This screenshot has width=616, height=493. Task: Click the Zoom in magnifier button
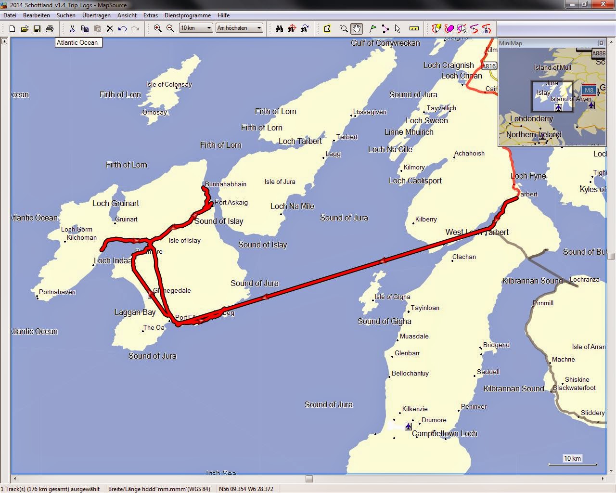(157, 29)
